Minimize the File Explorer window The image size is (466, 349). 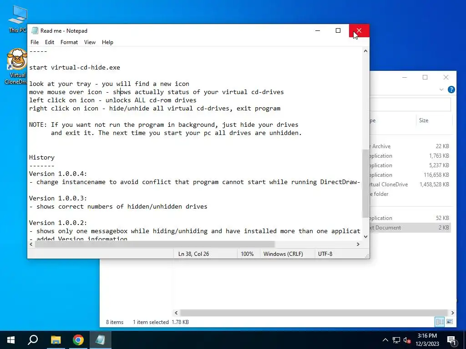click(x=405, y=77)
